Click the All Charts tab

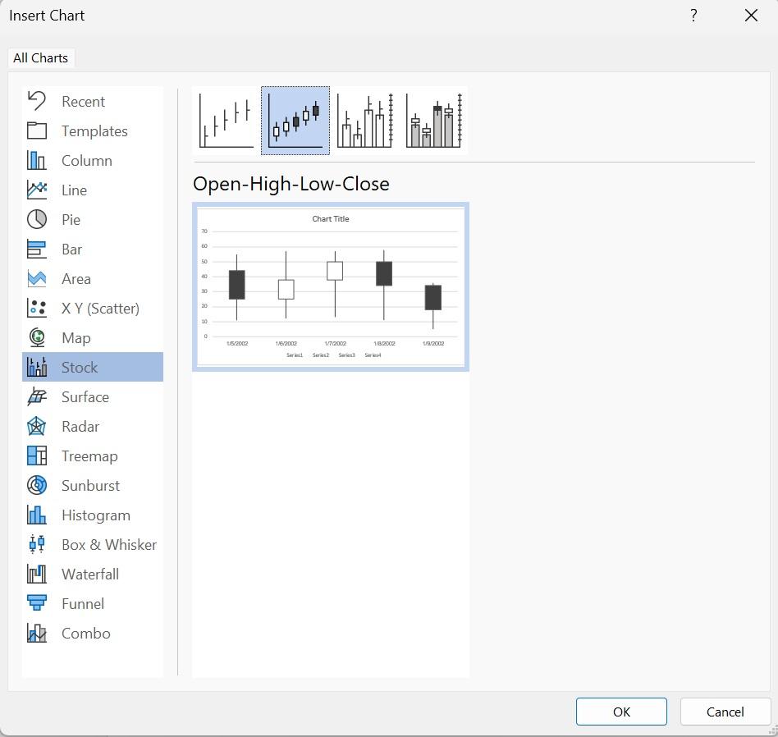click(x=40, y=58)
